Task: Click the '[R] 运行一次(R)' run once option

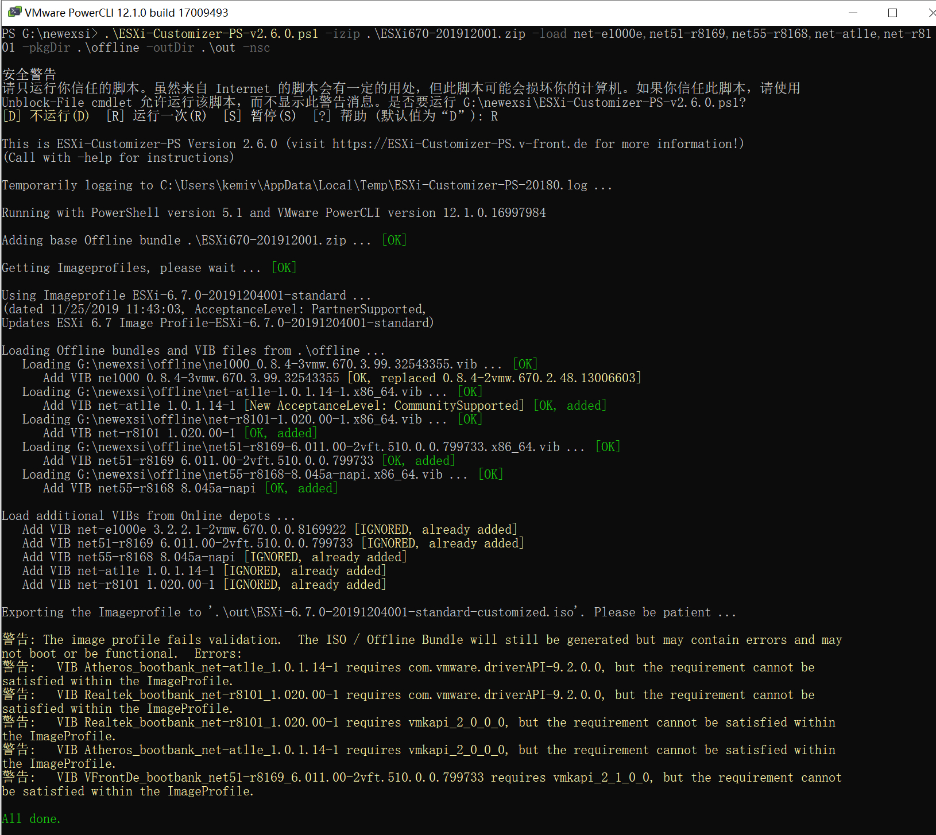Action: pos(156,116)
